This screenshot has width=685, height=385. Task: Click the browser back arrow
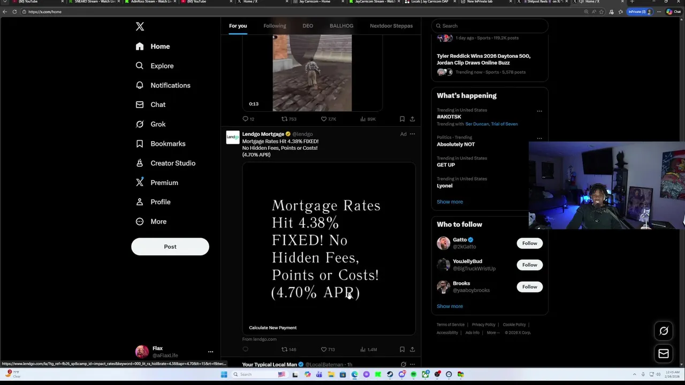[5, 12]
